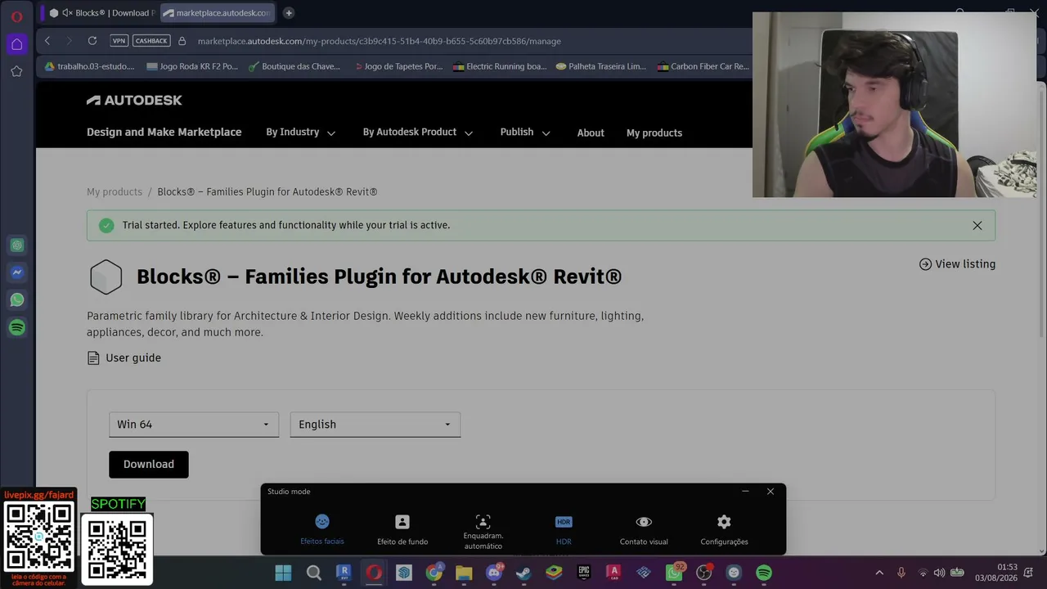Image resolution: width=1047 pixels, height=589 pixels.
Task: Open Steam from the taskbar
Action: pyautogui.click(x=523, y=573)
